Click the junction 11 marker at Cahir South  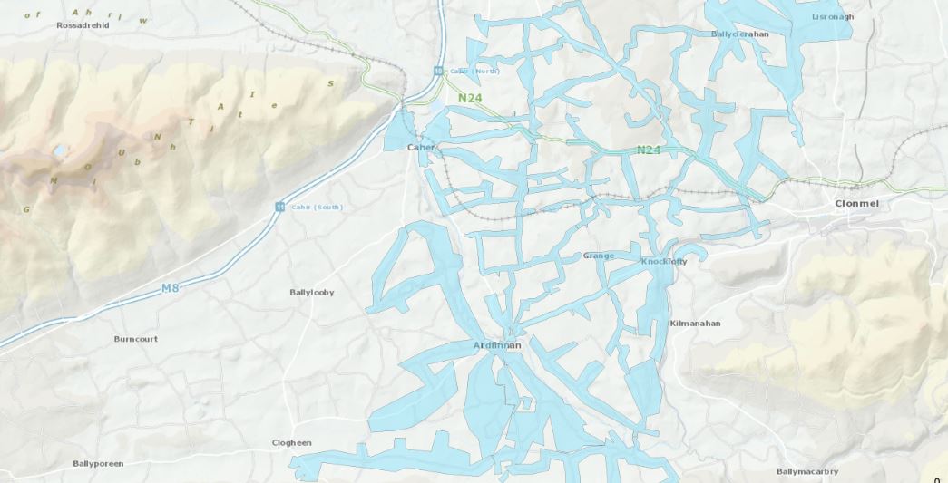[280, 208]
